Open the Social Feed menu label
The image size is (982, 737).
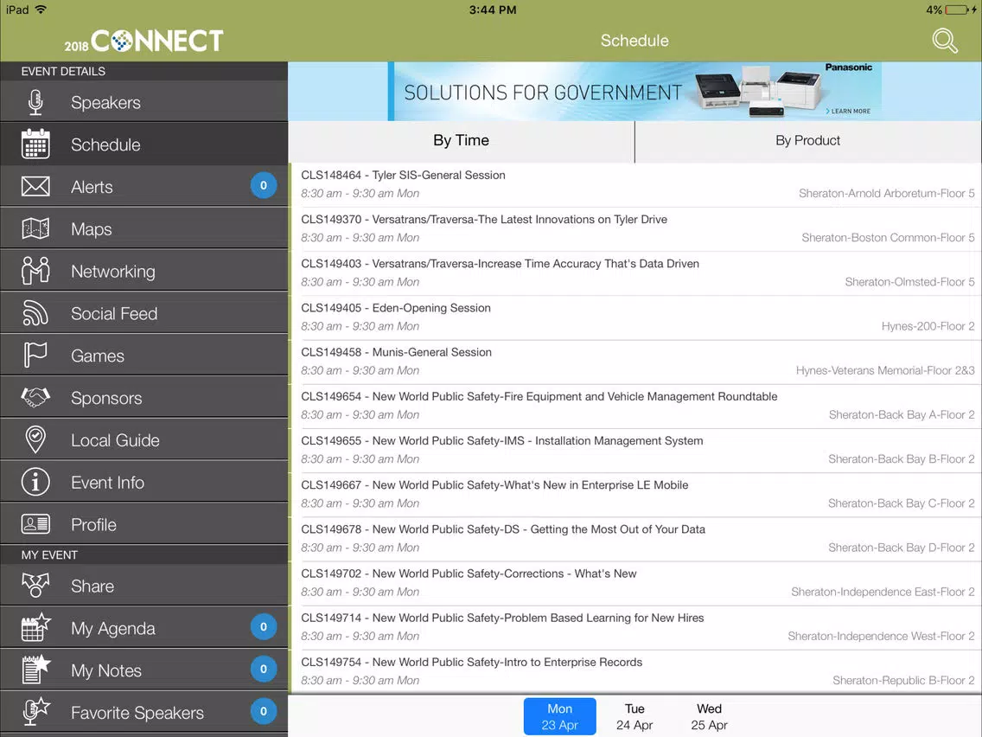point(114,313)
